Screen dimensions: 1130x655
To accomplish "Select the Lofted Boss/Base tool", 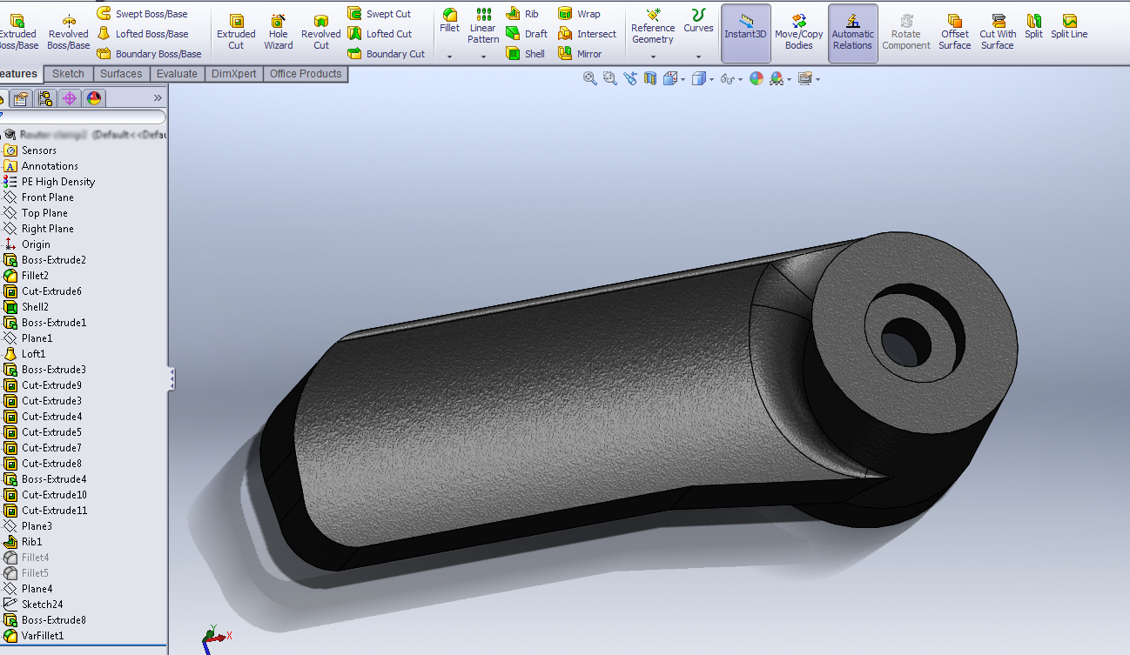I will coord(142,34).
